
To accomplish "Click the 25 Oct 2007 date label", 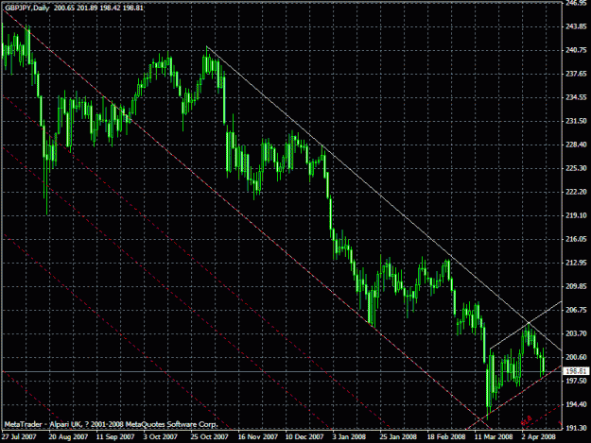I will pos(209,436).
